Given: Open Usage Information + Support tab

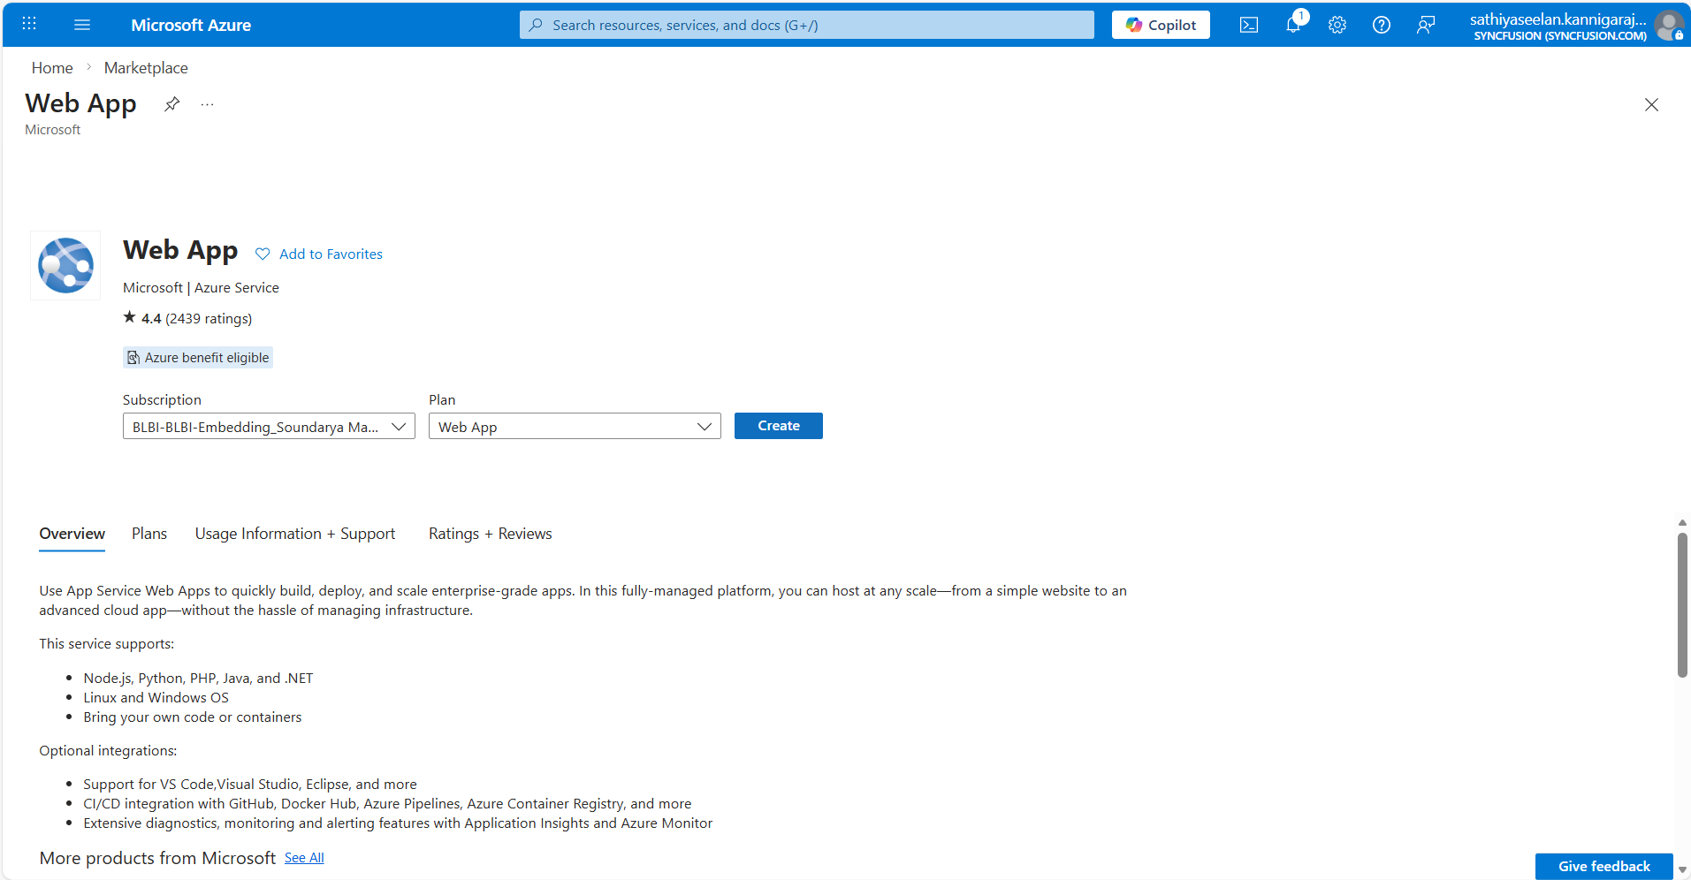Looking at the screenshot, I should pos(295,534).
